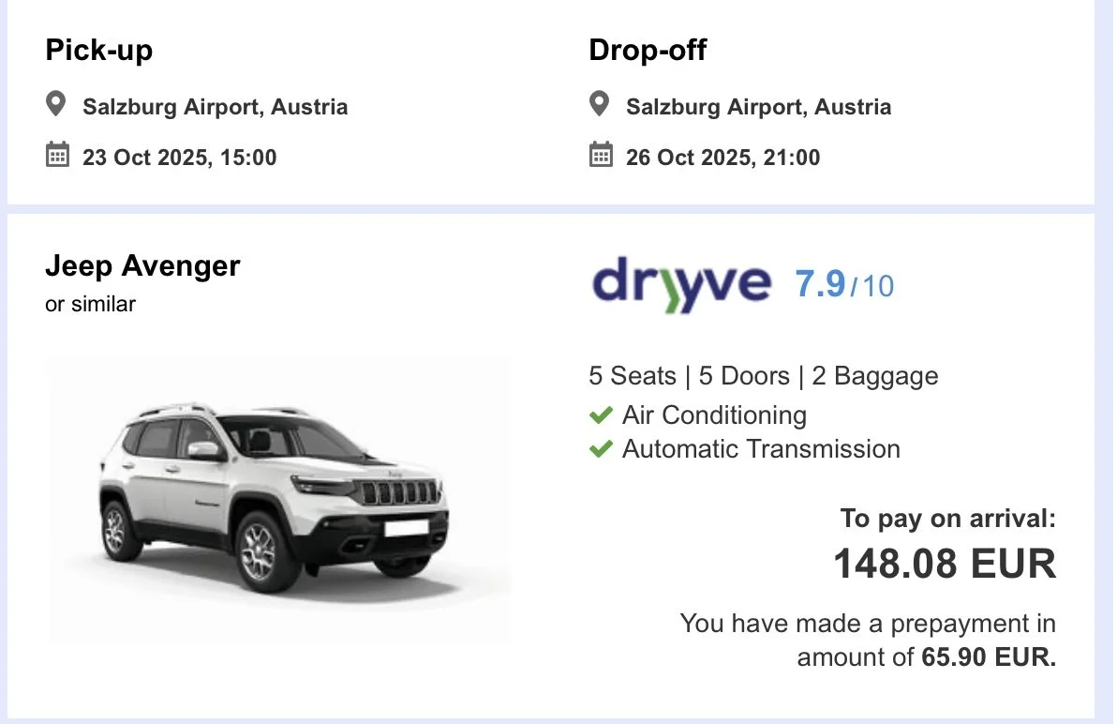1117x724 pixels.
Task: Click the Jeep Avenger car image
Action: [278, 500]
